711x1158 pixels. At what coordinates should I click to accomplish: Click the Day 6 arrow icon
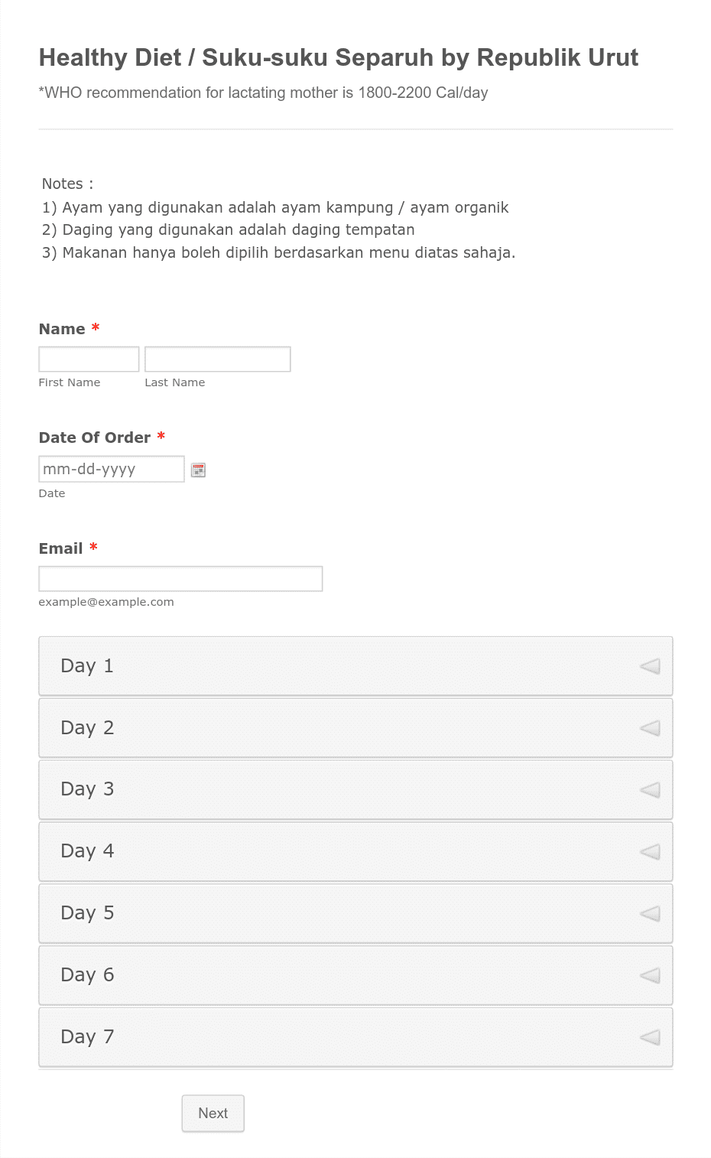(x=650, y=975)
